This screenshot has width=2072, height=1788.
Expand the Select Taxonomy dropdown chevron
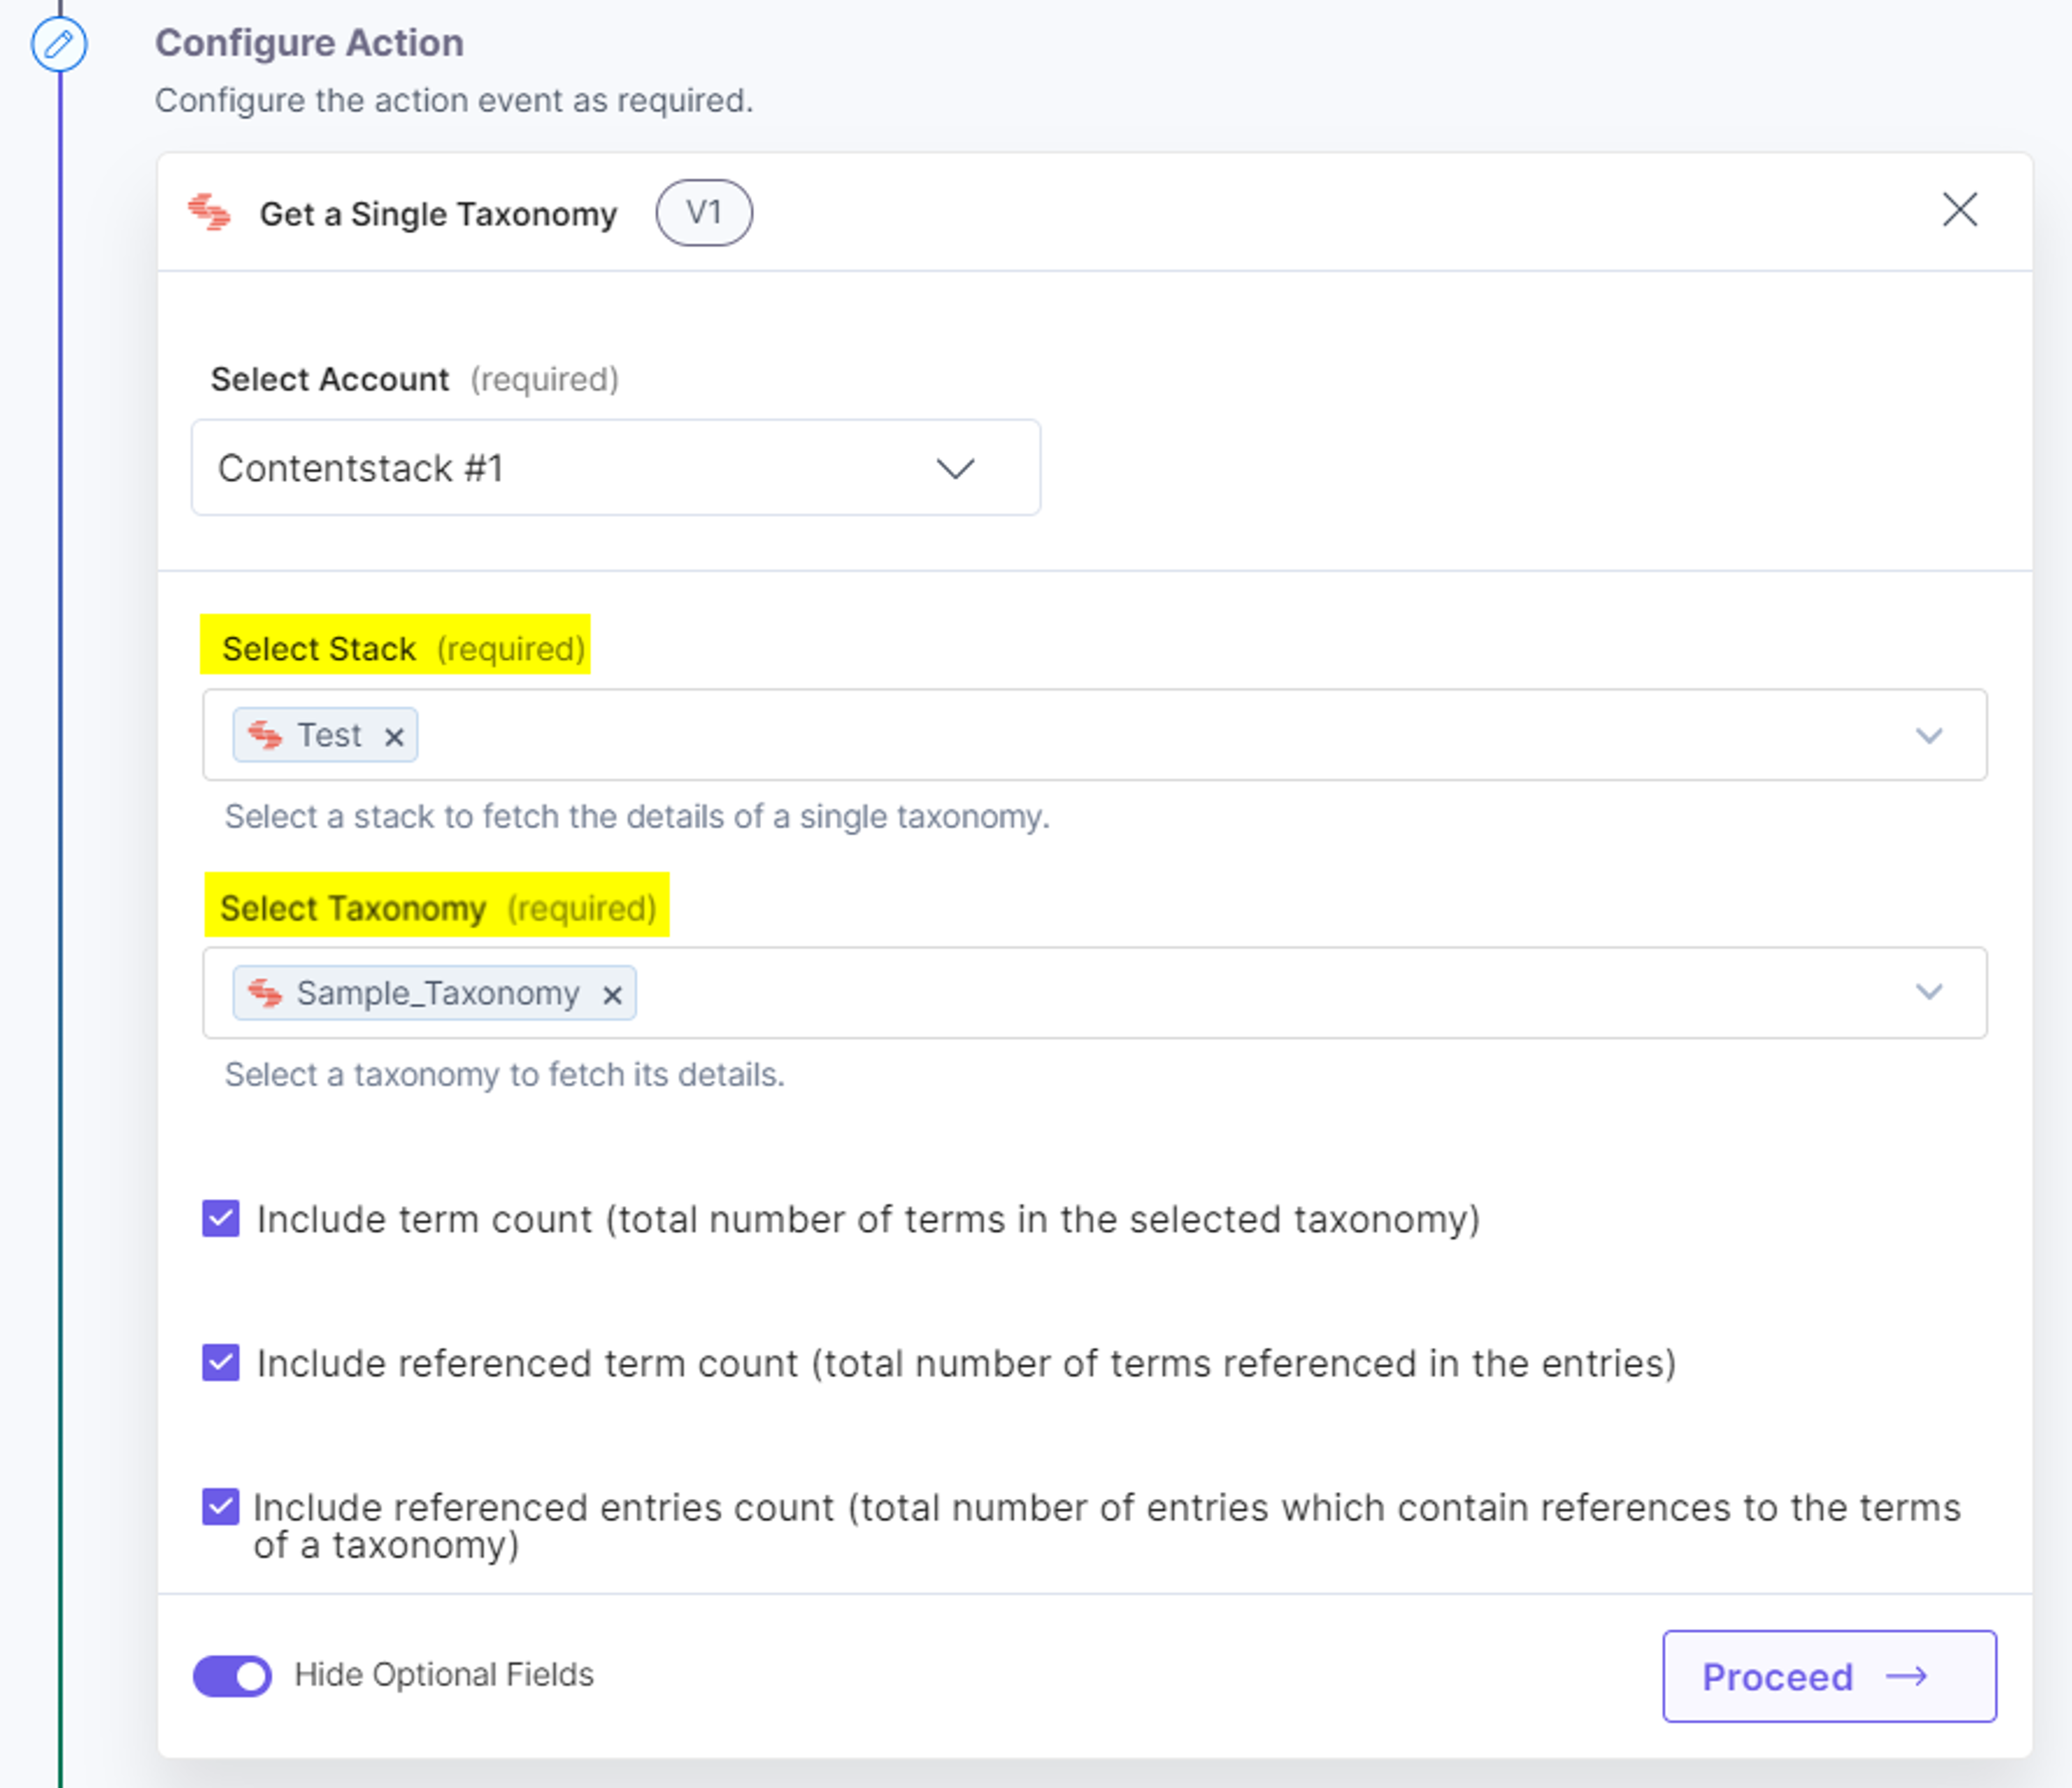pos(1929,992)
